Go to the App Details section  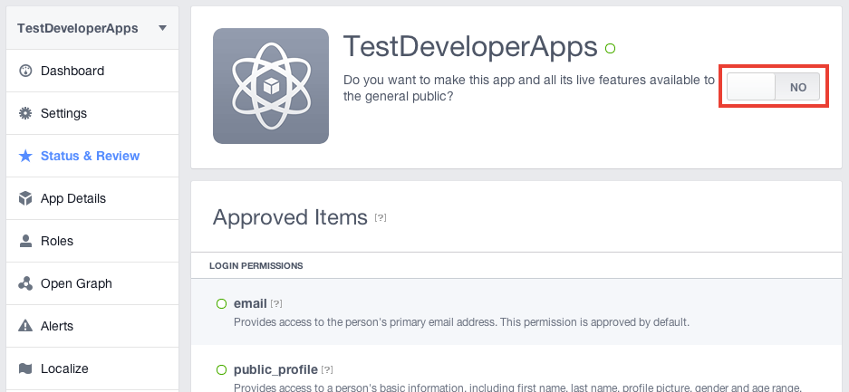tap(92, 198)
